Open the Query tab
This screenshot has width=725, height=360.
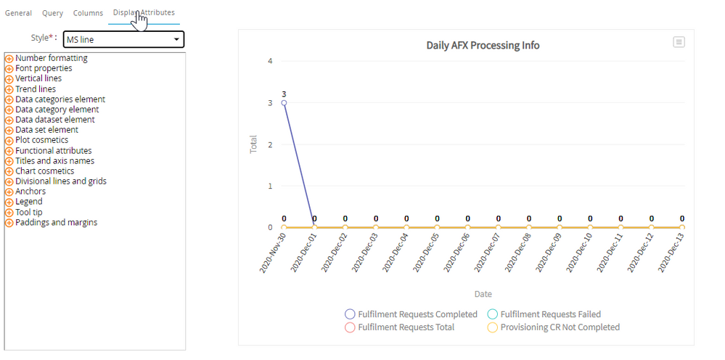52,13
